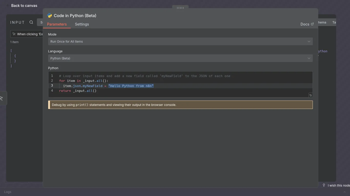Viewport: 350px width, 196px height.
Task: Open the Mode dropdown showing 'Run Once for All Items'
Action: click(180, 41)
